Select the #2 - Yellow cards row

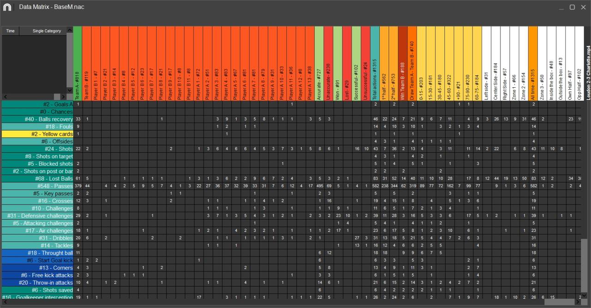37,134
